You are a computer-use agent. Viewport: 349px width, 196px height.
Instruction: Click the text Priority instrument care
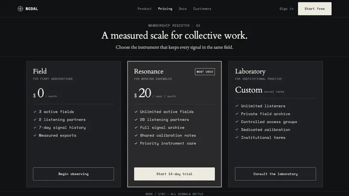[168, 143]
